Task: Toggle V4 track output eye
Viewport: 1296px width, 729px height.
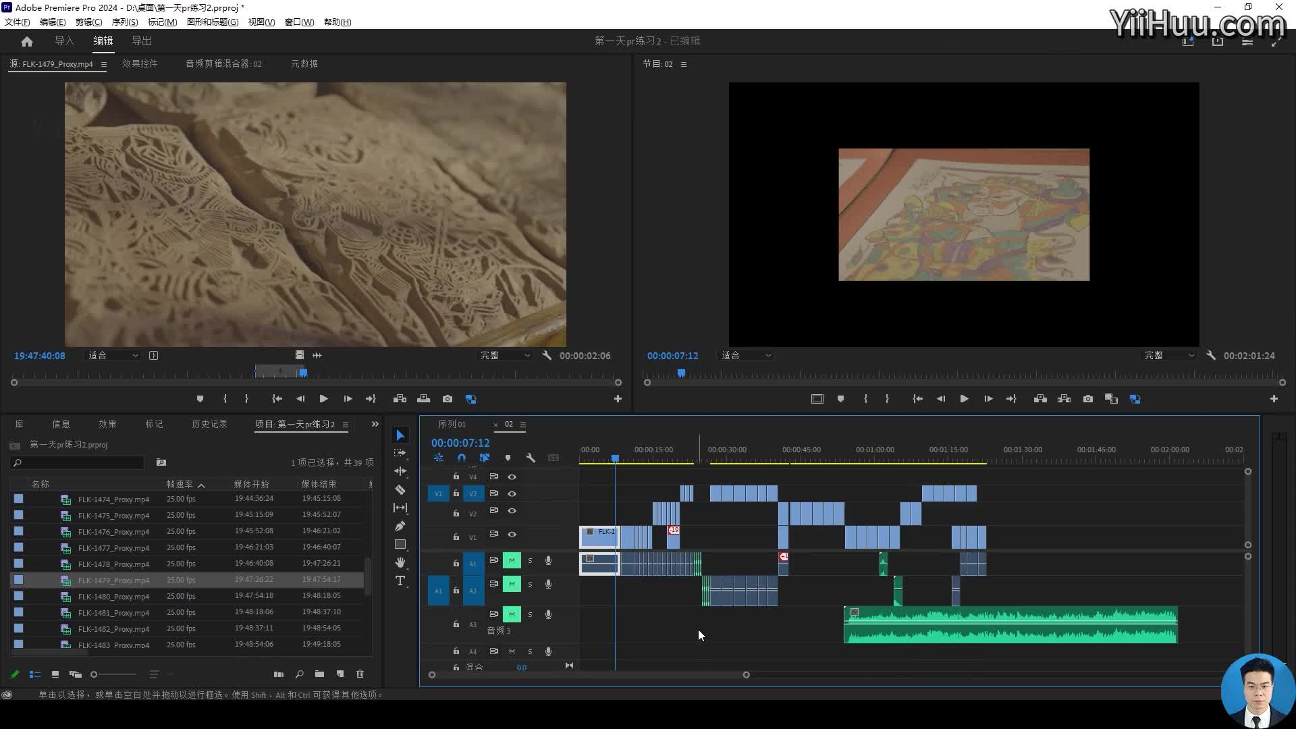Action: pyautogui.click(x=512, y=477)
